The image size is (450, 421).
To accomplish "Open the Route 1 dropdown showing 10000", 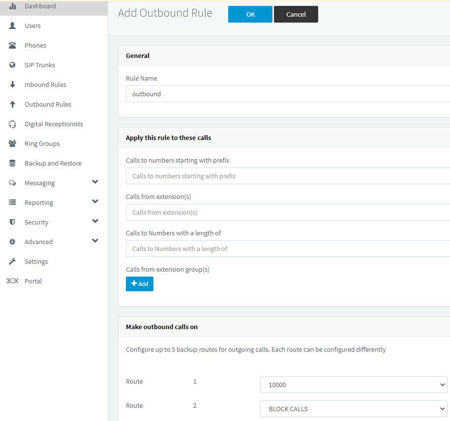I will click(x=354, y=385).
